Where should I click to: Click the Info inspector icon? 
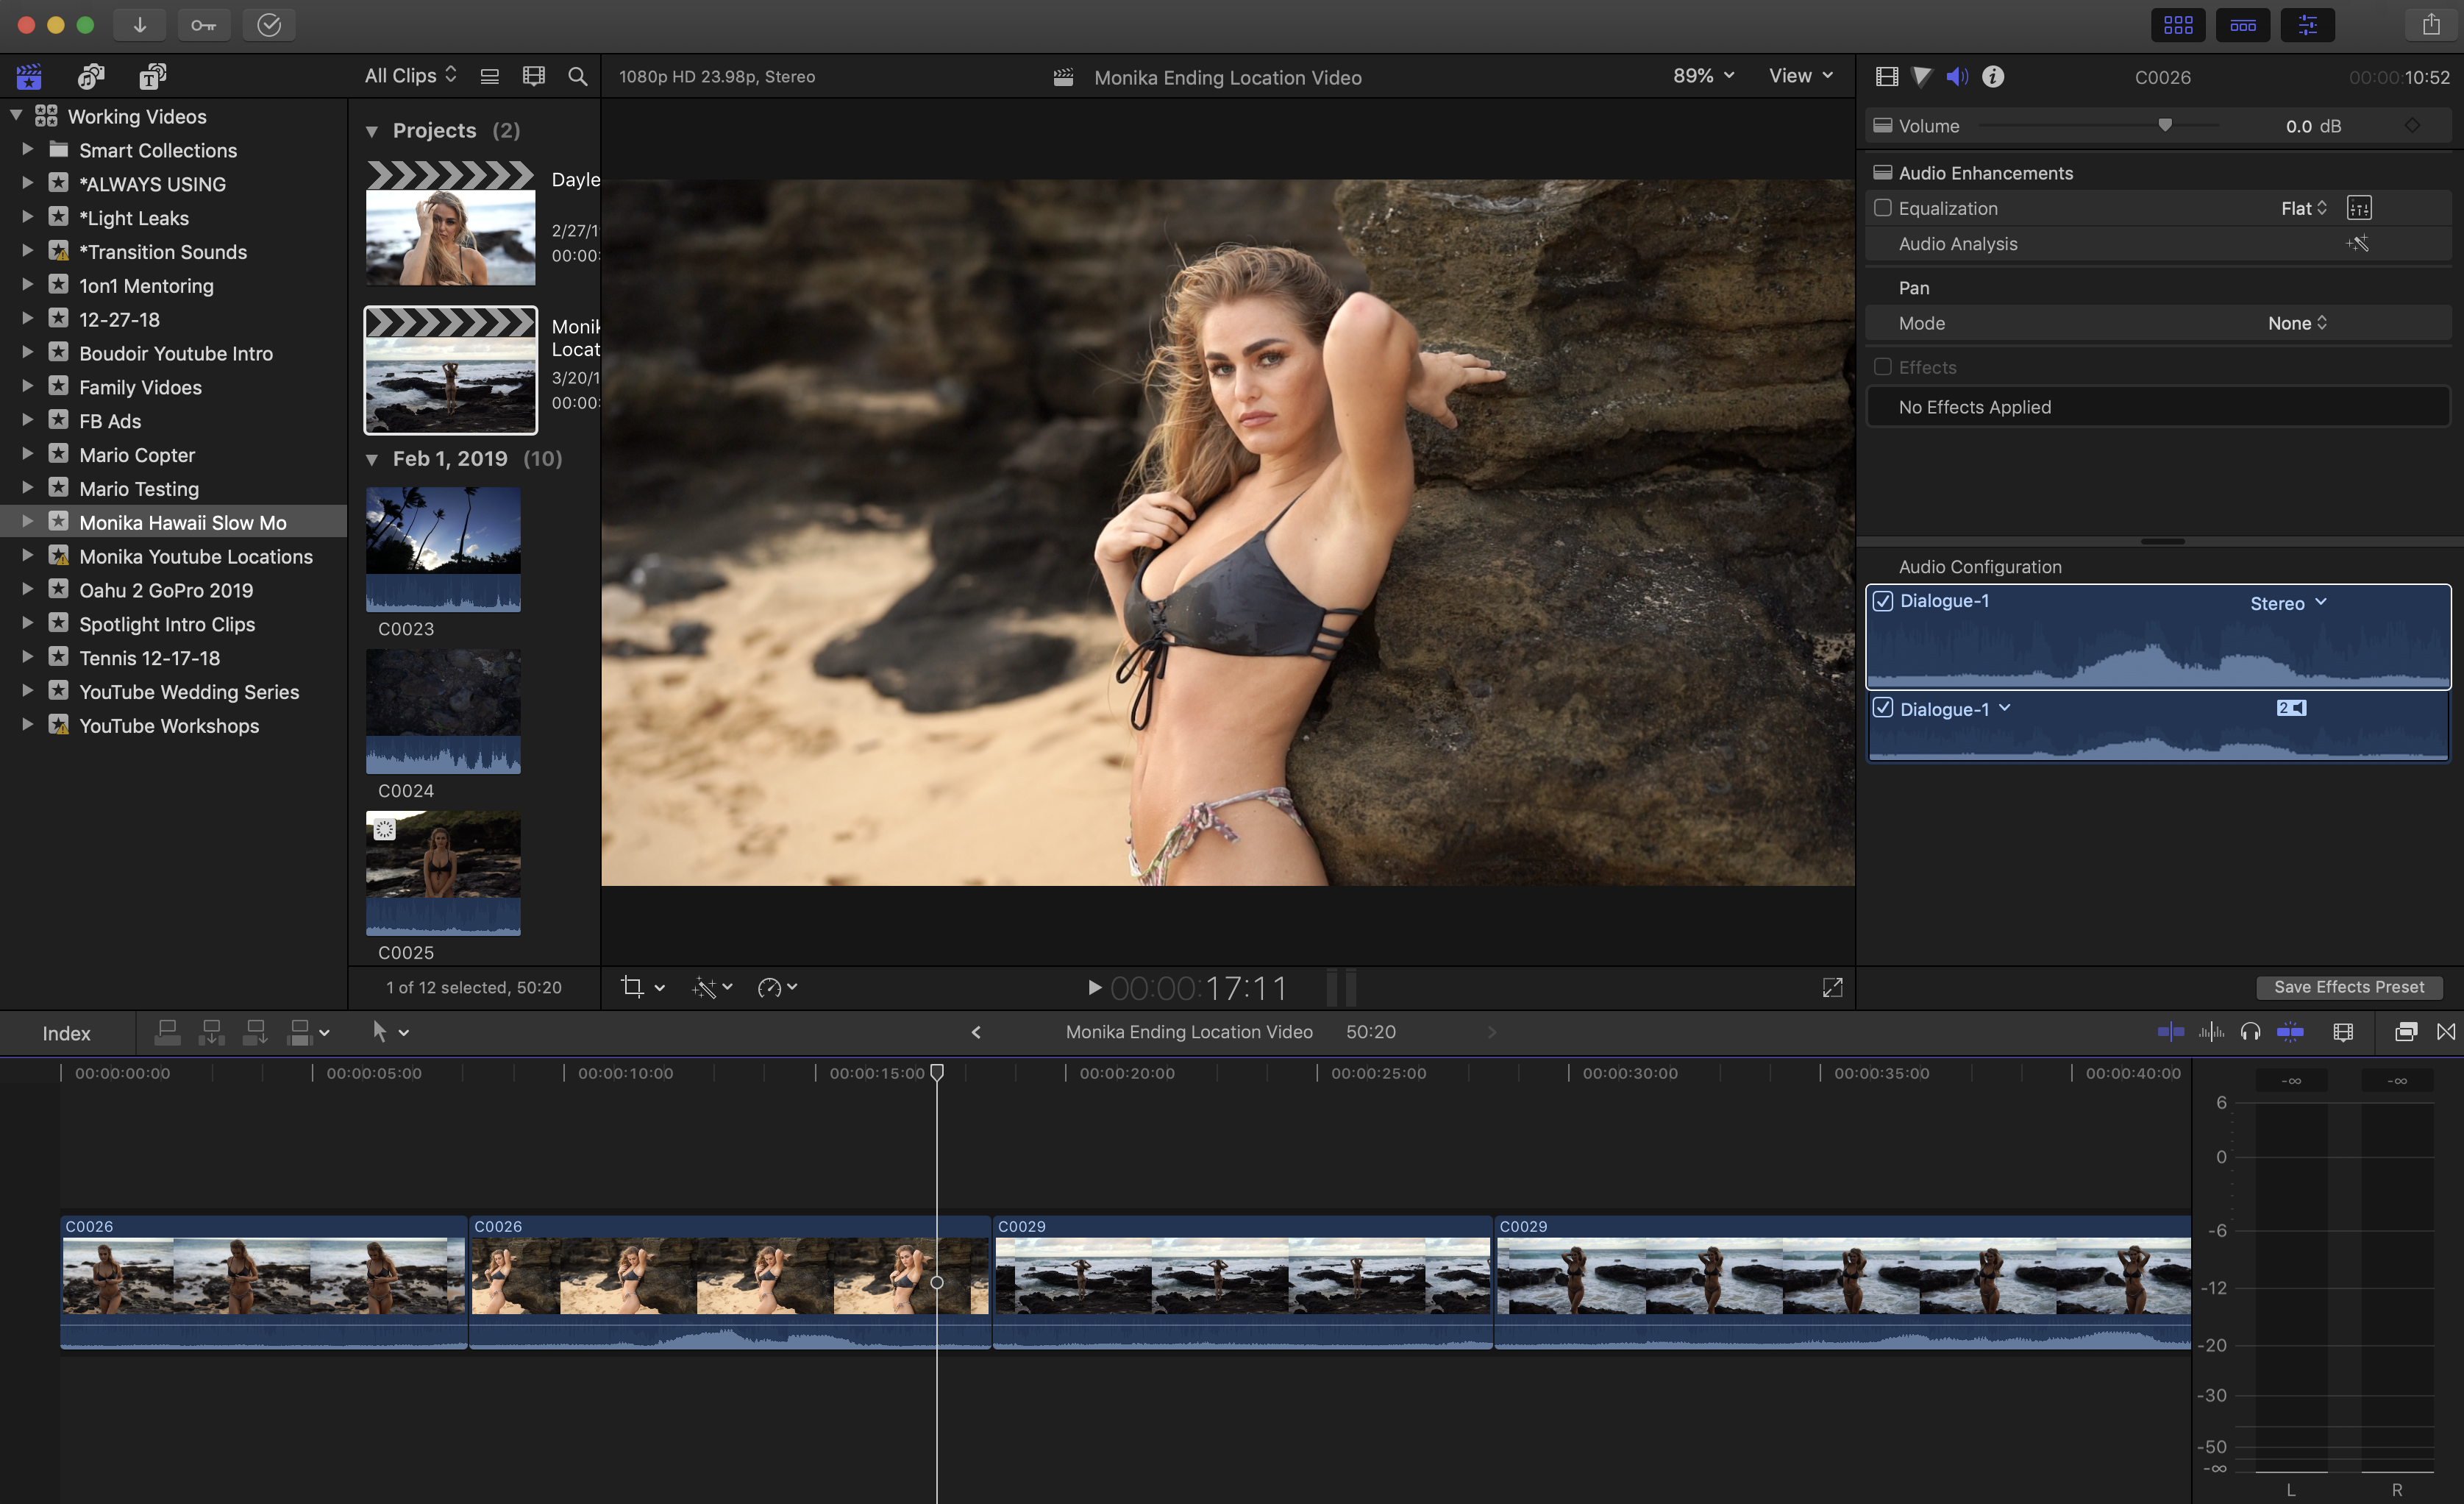click(x=1992, y=77)
